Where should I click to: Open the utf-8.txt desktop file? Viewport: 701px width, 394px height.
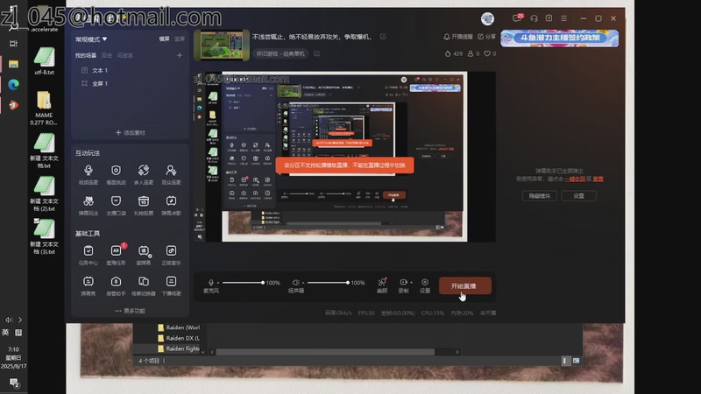point(44,60)
